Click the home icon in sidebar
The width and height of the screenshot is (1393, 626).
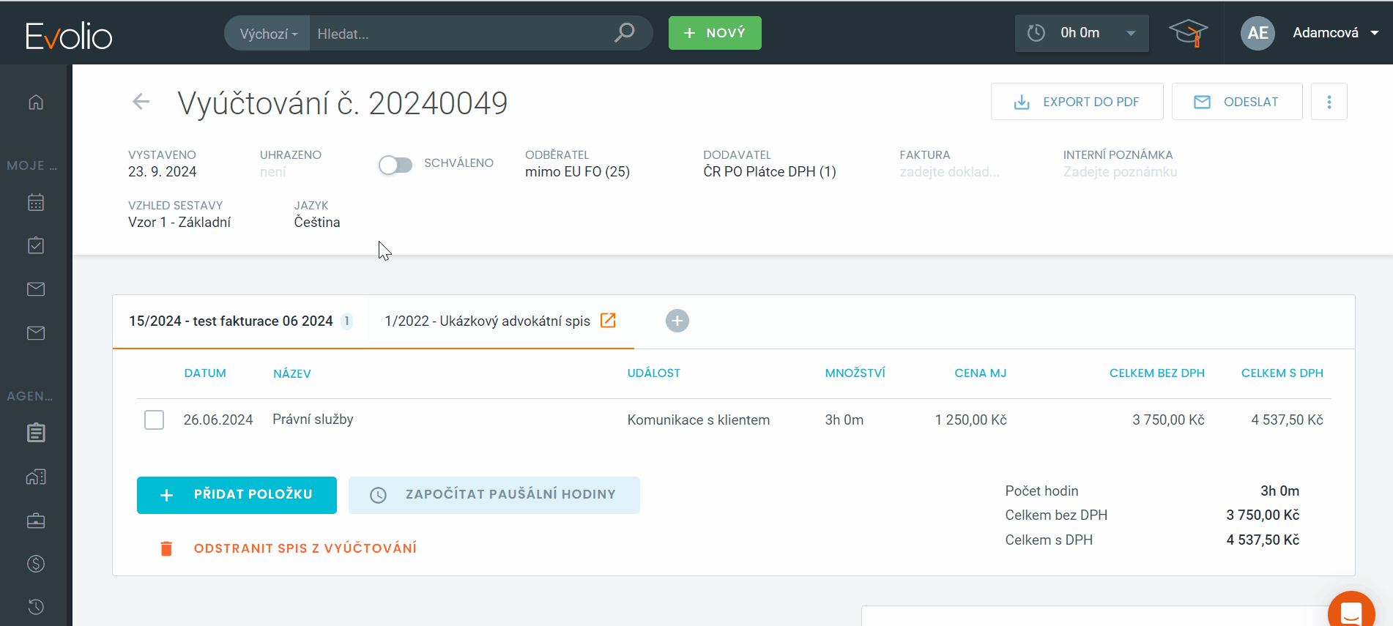(x=36, y=102)
